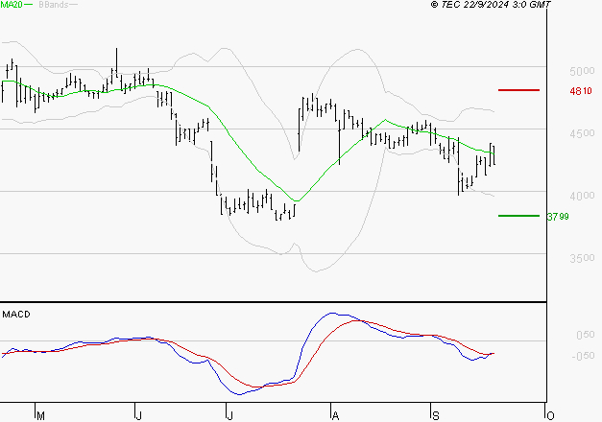The height and width of the screenshot is (422, 602).
Task: Click the M month label on the time axis
Action: tap(40, 416)
